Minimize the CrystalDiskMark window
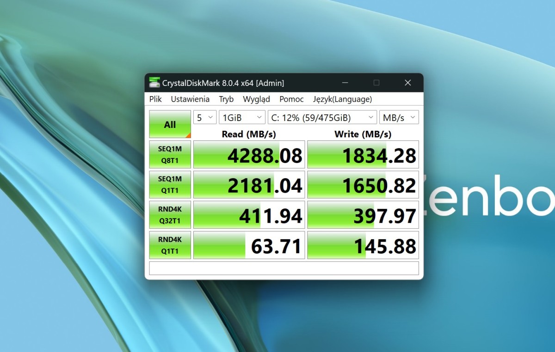 pyautogui.click(x=345, y=83)
